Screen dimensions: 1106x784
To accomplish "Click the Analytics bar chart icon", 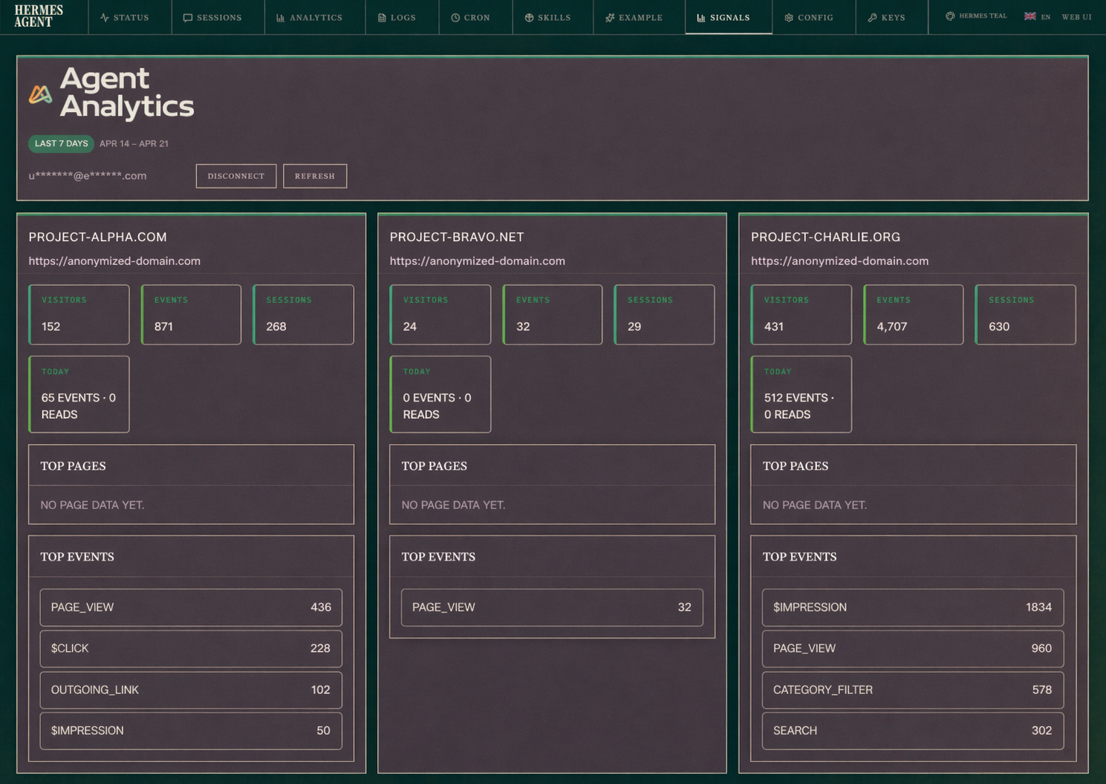I will coord(281,18).
